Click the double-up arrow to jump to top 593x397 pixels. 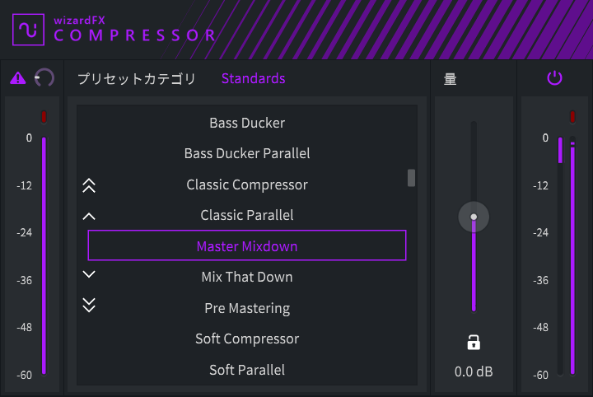pos(89,185)
